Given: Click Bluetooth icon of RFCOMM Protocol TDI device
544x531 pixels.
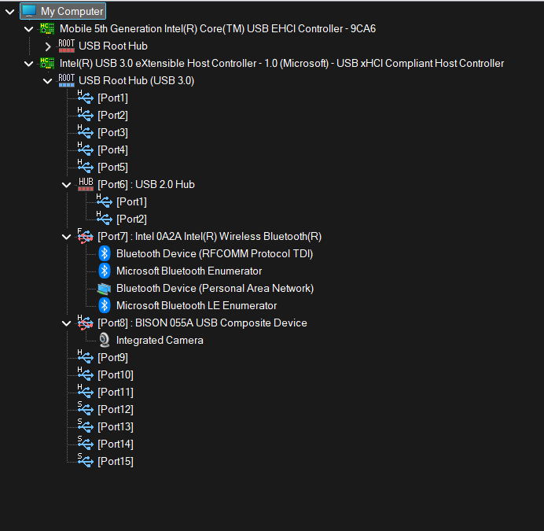Looking at the screenshot, I should [104, 253].
